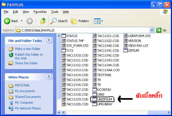Click the My Documents sidebar icon
172x116 pixels.
(x=11, y=91)
